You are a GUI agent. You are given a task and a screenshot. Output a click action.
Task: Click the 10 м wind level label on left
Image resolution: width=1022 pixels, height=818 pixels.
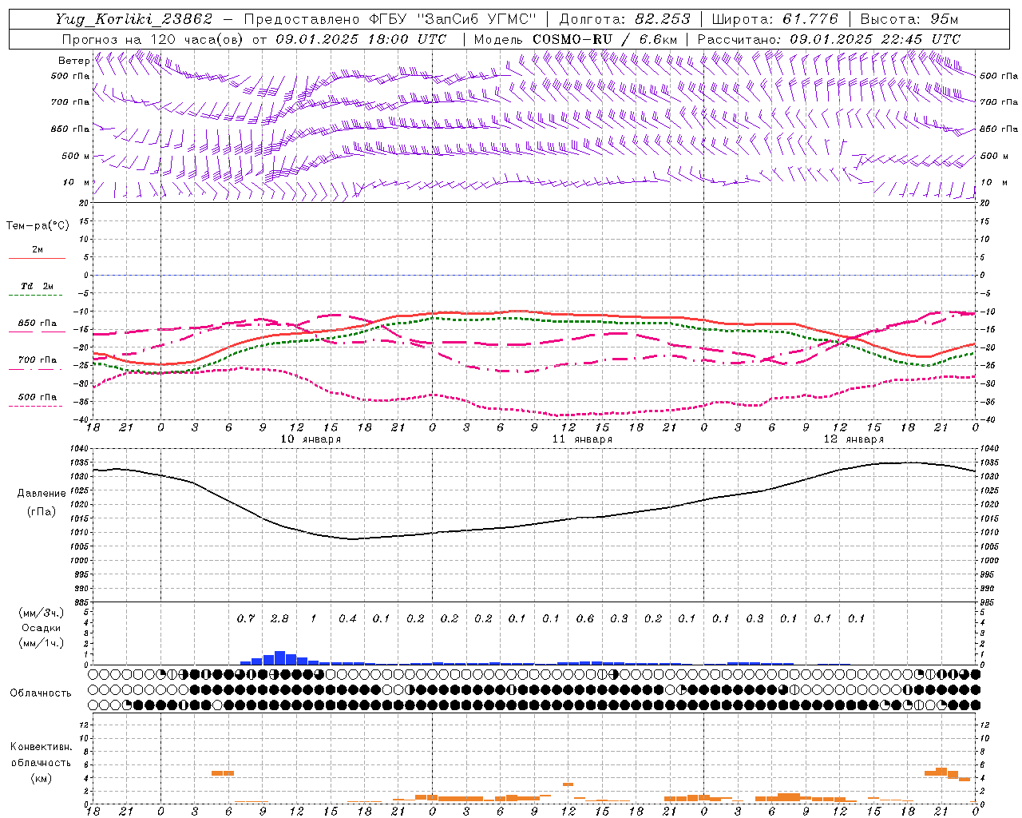(76, 182)
